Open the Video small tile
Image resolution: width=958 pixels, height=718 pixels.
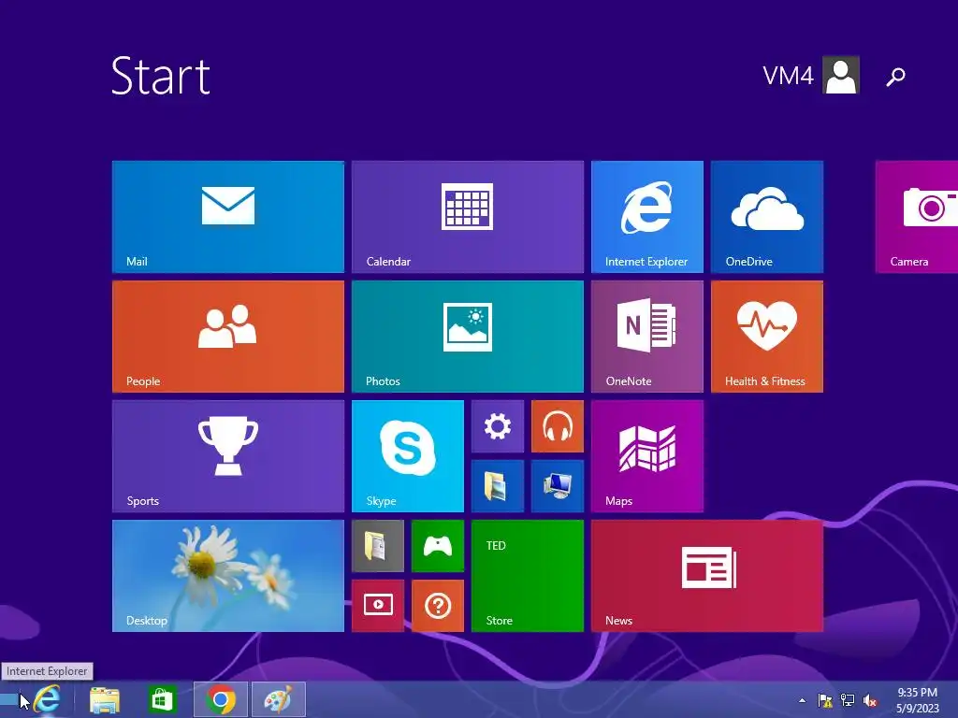378,606
